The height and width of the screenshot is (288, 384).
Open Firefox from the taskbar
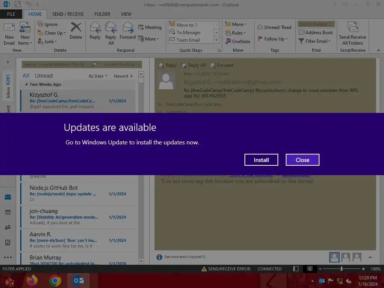(x=32, y=280)
